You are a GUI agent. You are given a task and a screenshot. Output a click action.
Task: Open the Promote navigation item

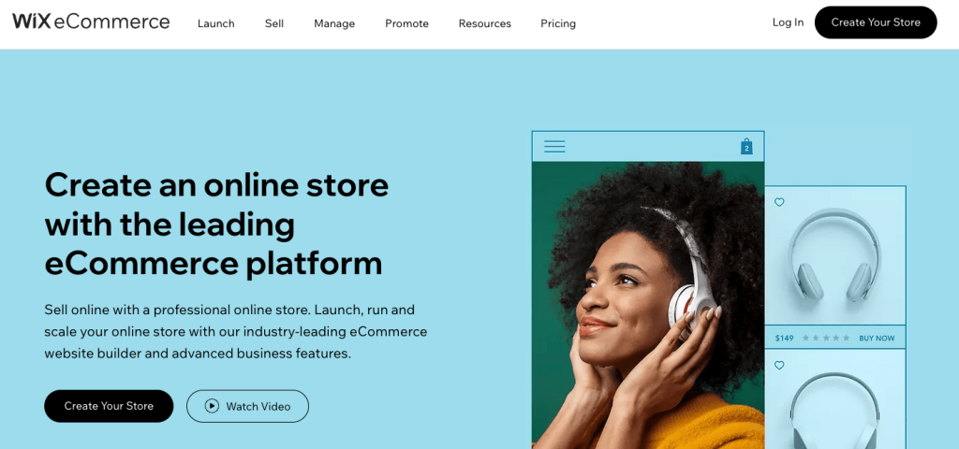[x=406, y=23]
